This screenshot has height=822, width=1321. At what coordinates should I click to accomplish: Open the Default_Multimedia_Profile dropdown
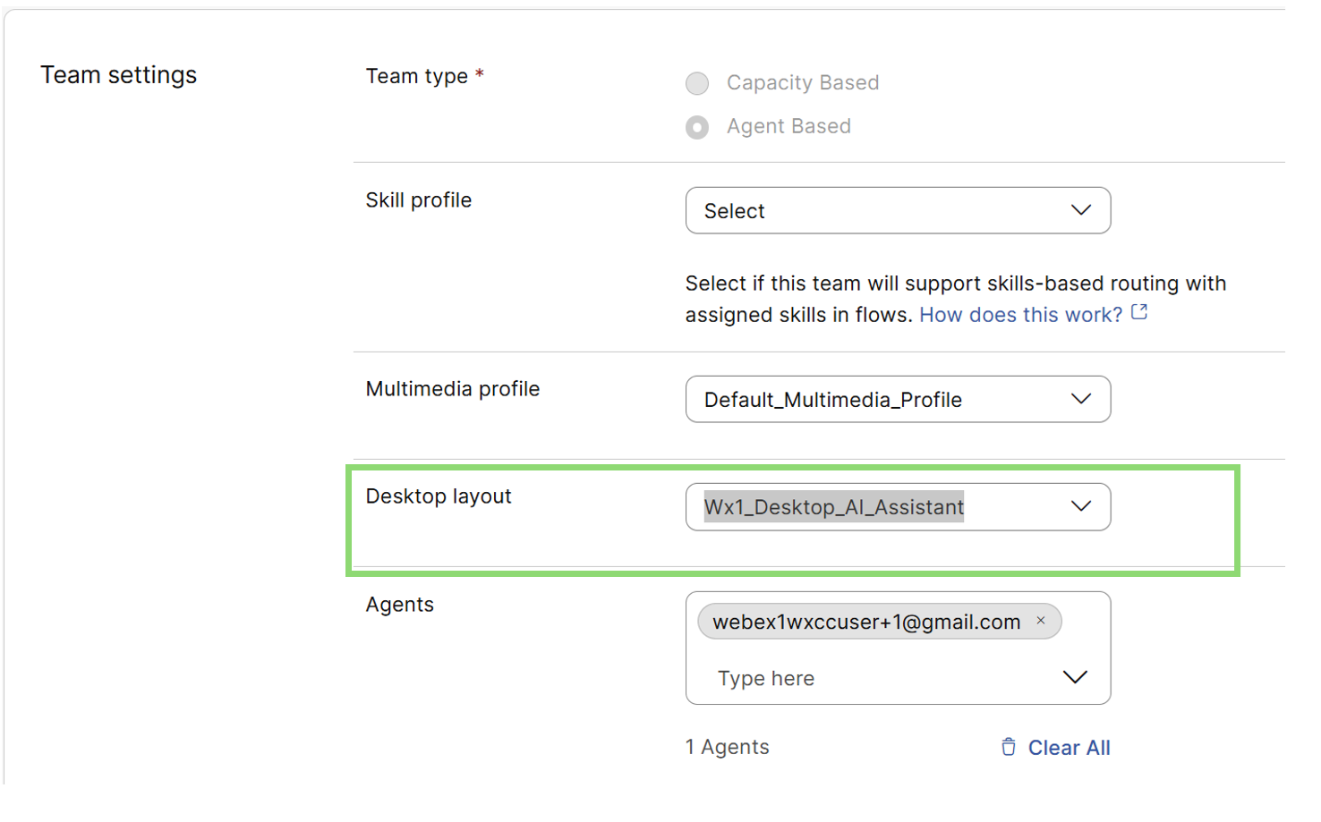click(897, 400)
